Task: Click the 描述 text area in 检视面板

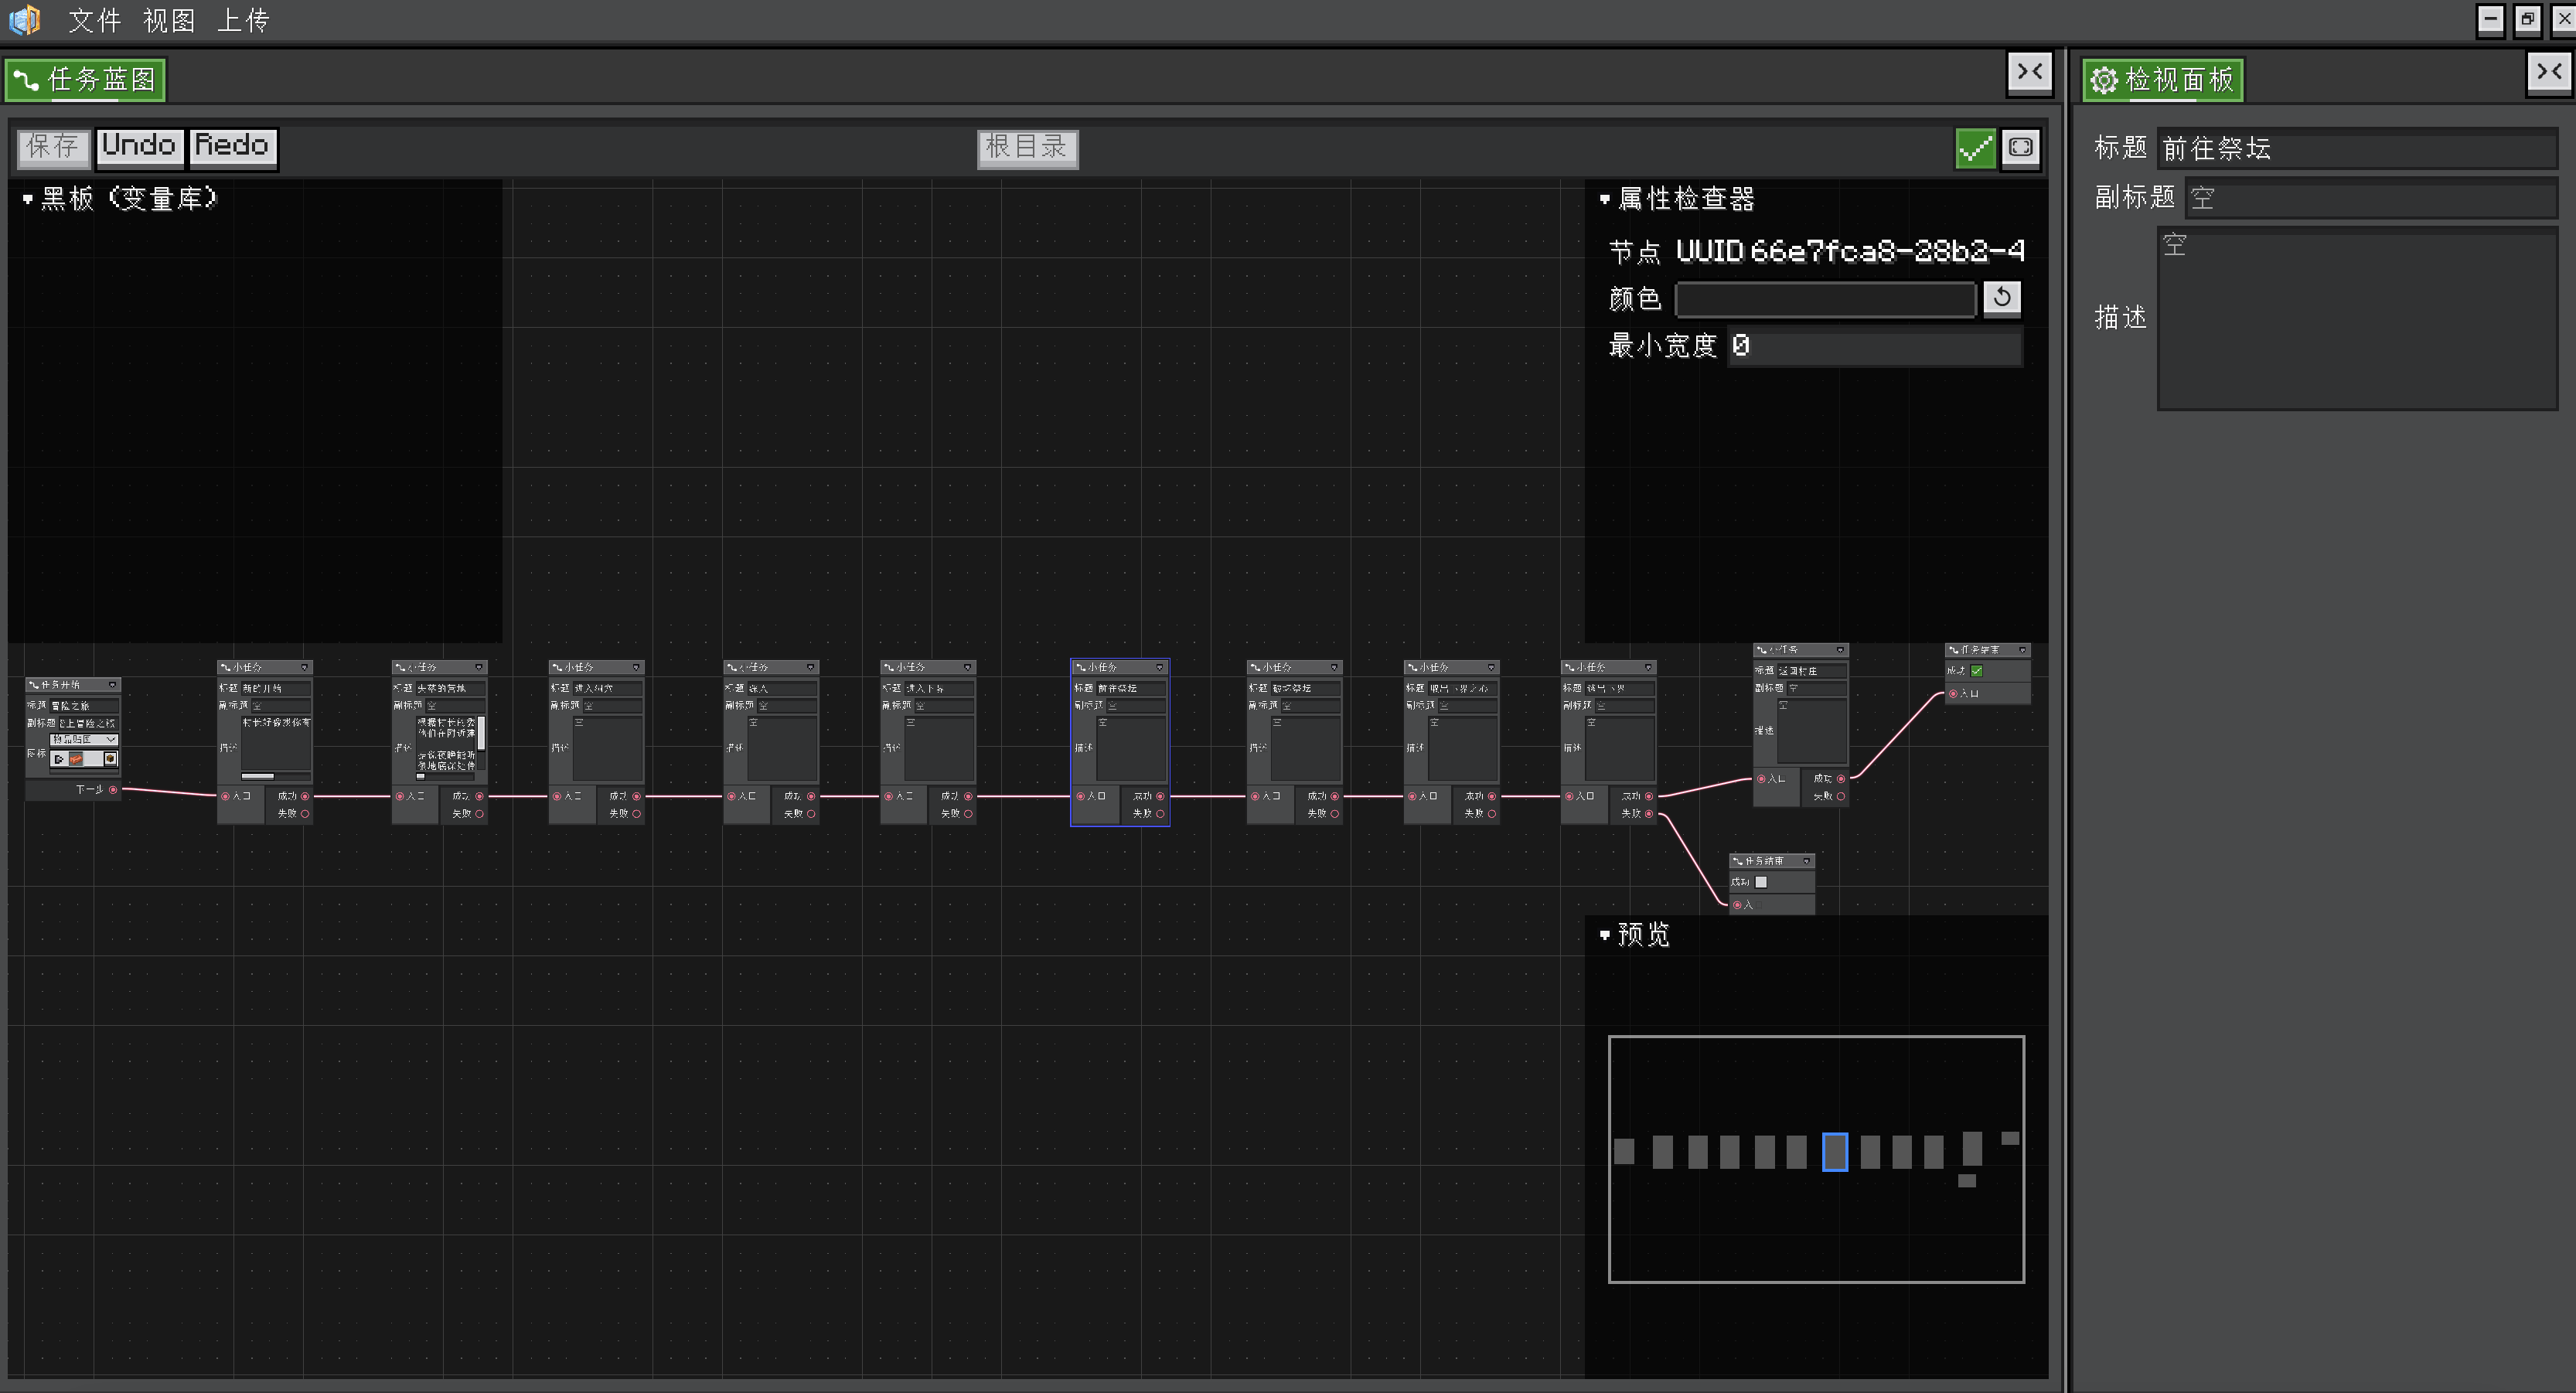Action: [2357, 318]
